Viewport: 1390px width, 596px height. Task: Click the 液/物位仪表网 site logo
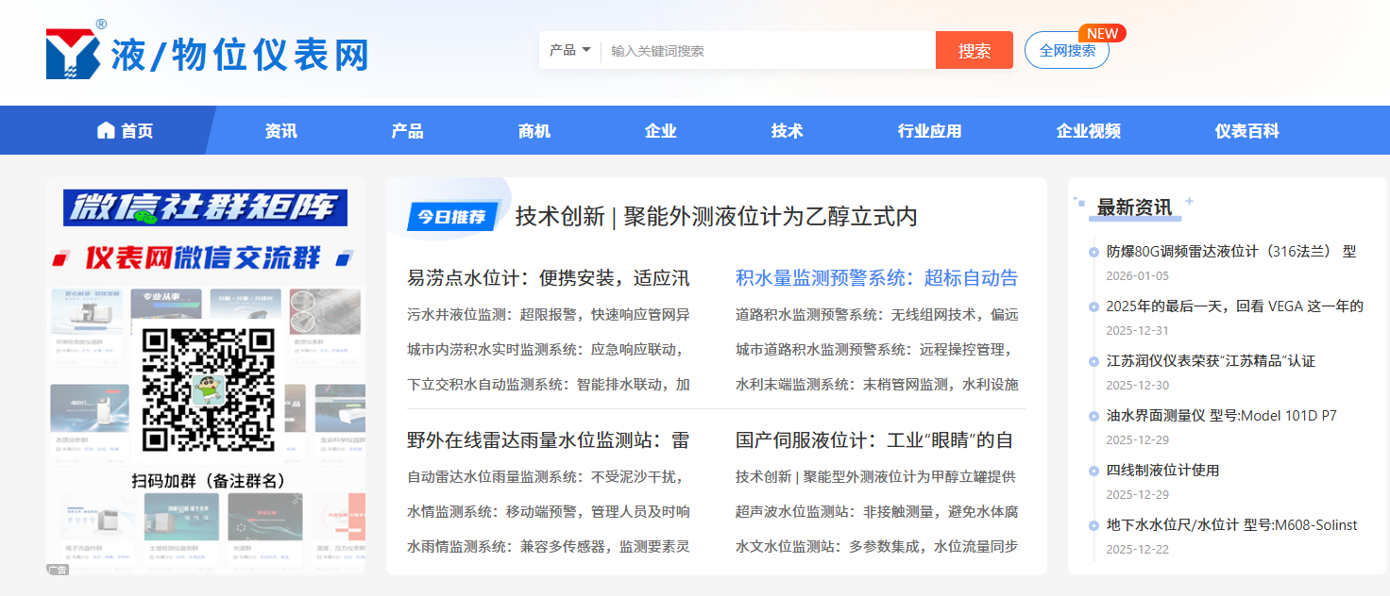click(207, 53)
